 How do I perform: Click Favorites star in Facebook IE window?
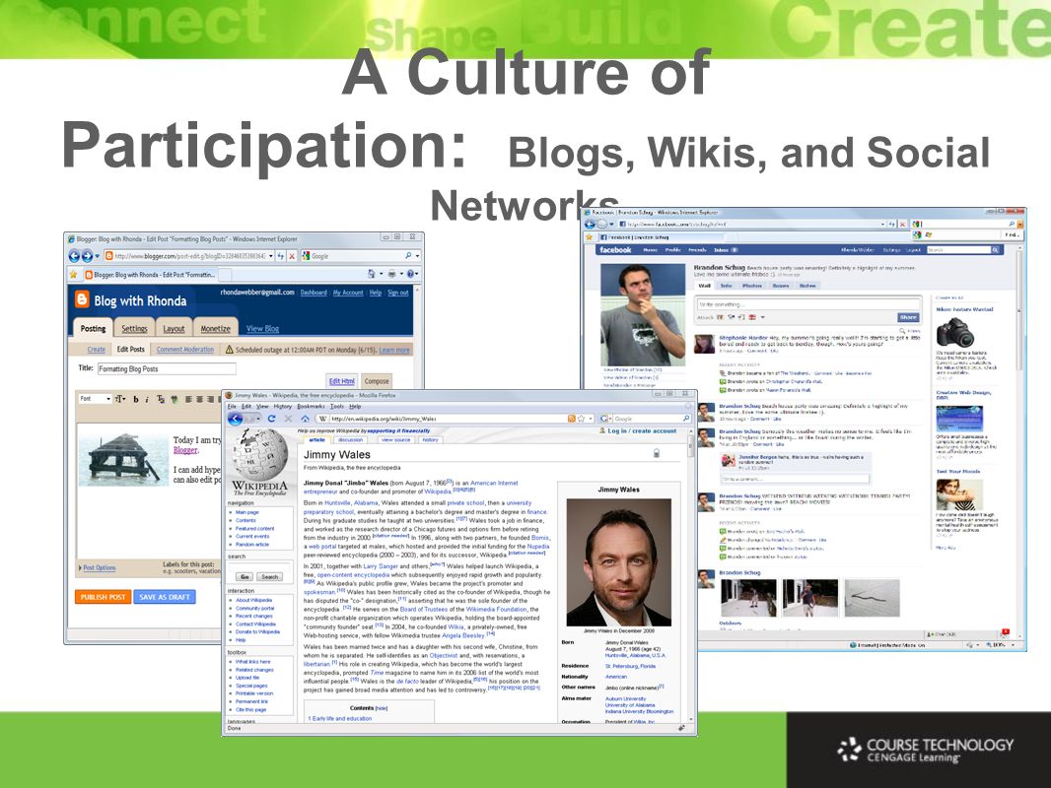click(x=590, y=237)
